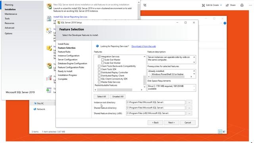Check Master Data Services feature

[x=99, y=82]
